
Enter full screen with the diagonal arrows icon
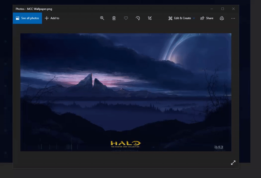click(x=233, y=163)
